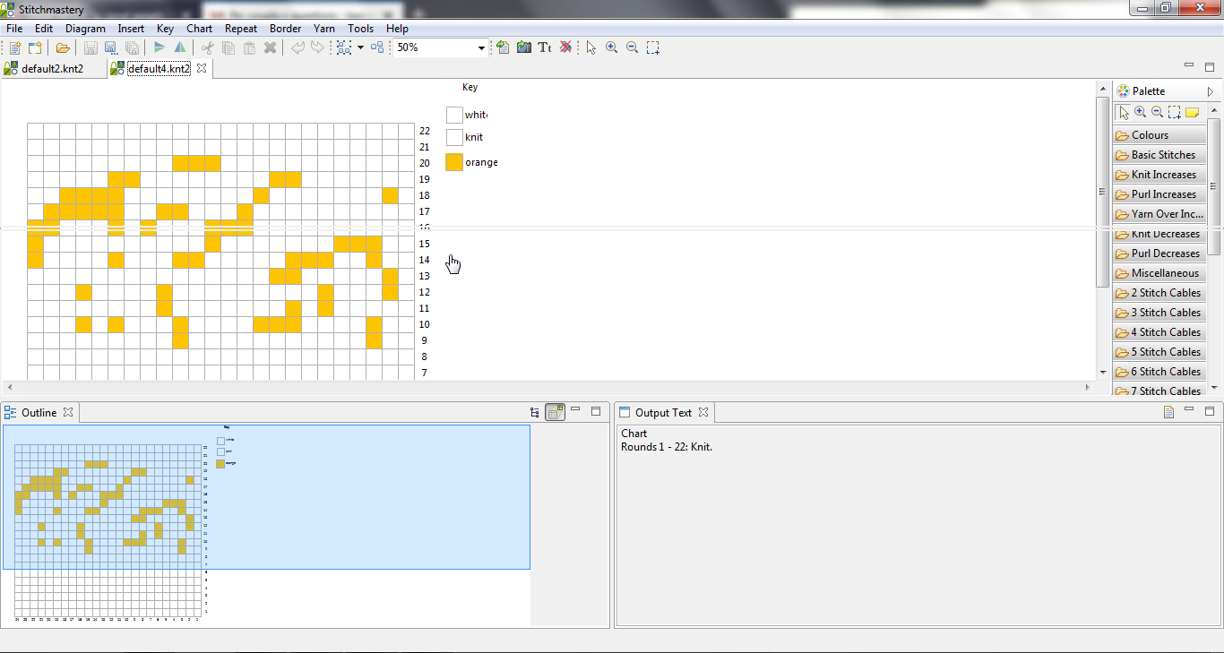The image size is (1224, 653).
Task: Toggle the outline overview mode button
Action: click(556, 412)
